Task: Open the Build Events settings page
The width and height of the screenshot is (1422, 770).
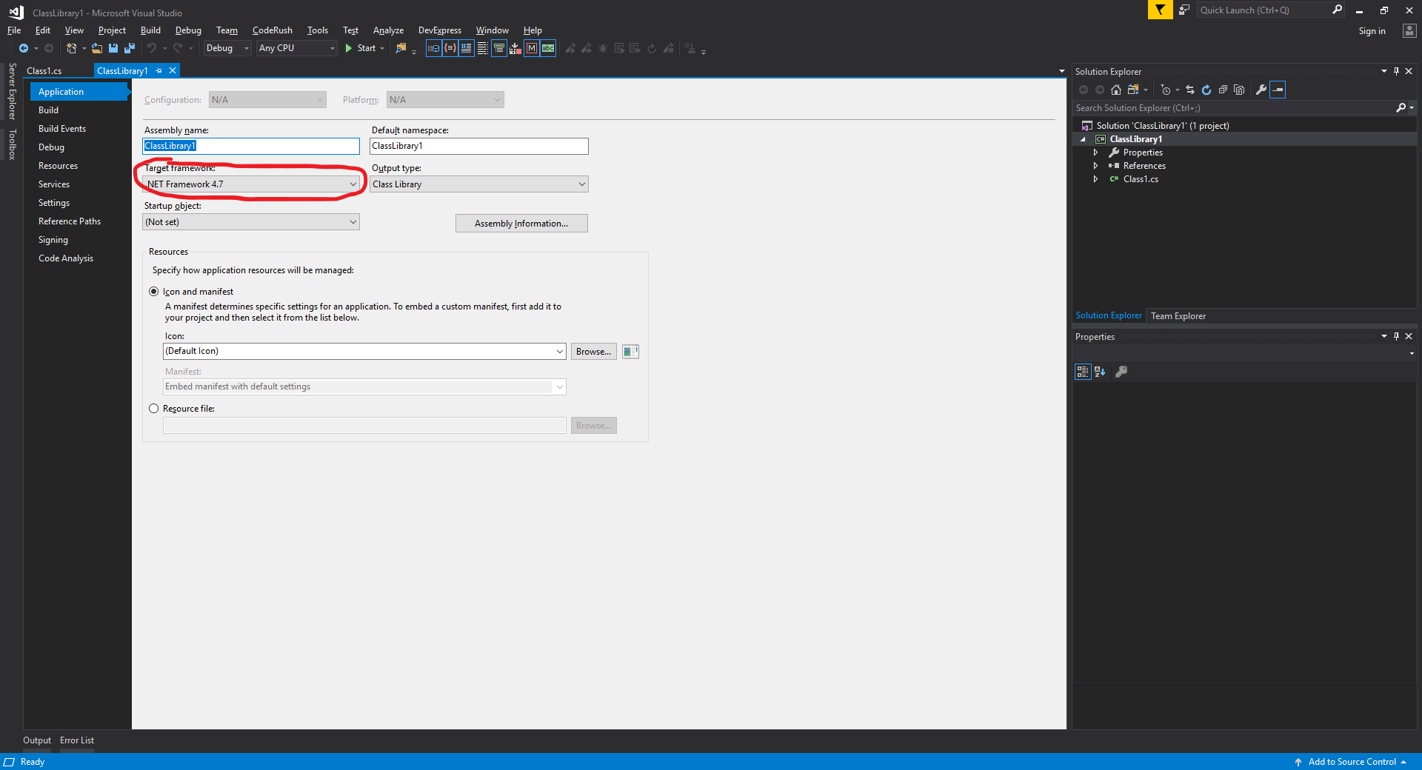Action: [x=62, y=129]
